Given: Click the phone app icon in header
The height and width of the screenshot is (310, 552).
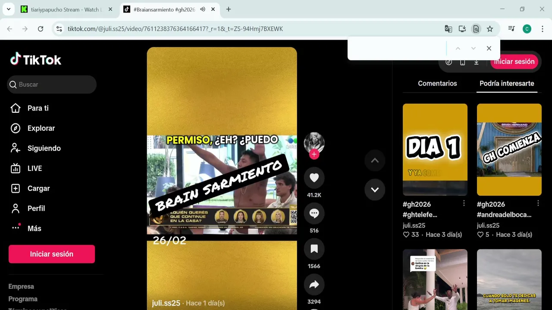Looking at the screenshot, I should (x=462, y=62).
